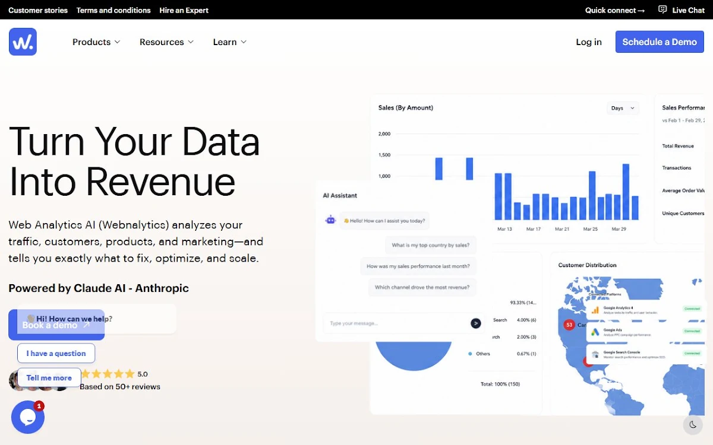Click 'Total: 100% (150)' text
The image size is (713, 445).
coord(500,384)
